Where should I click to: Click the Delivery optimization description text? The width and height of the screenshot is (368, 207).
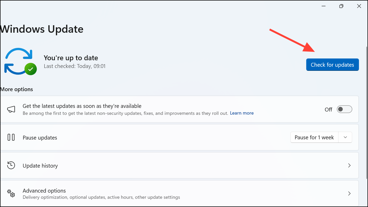(101, 197)
